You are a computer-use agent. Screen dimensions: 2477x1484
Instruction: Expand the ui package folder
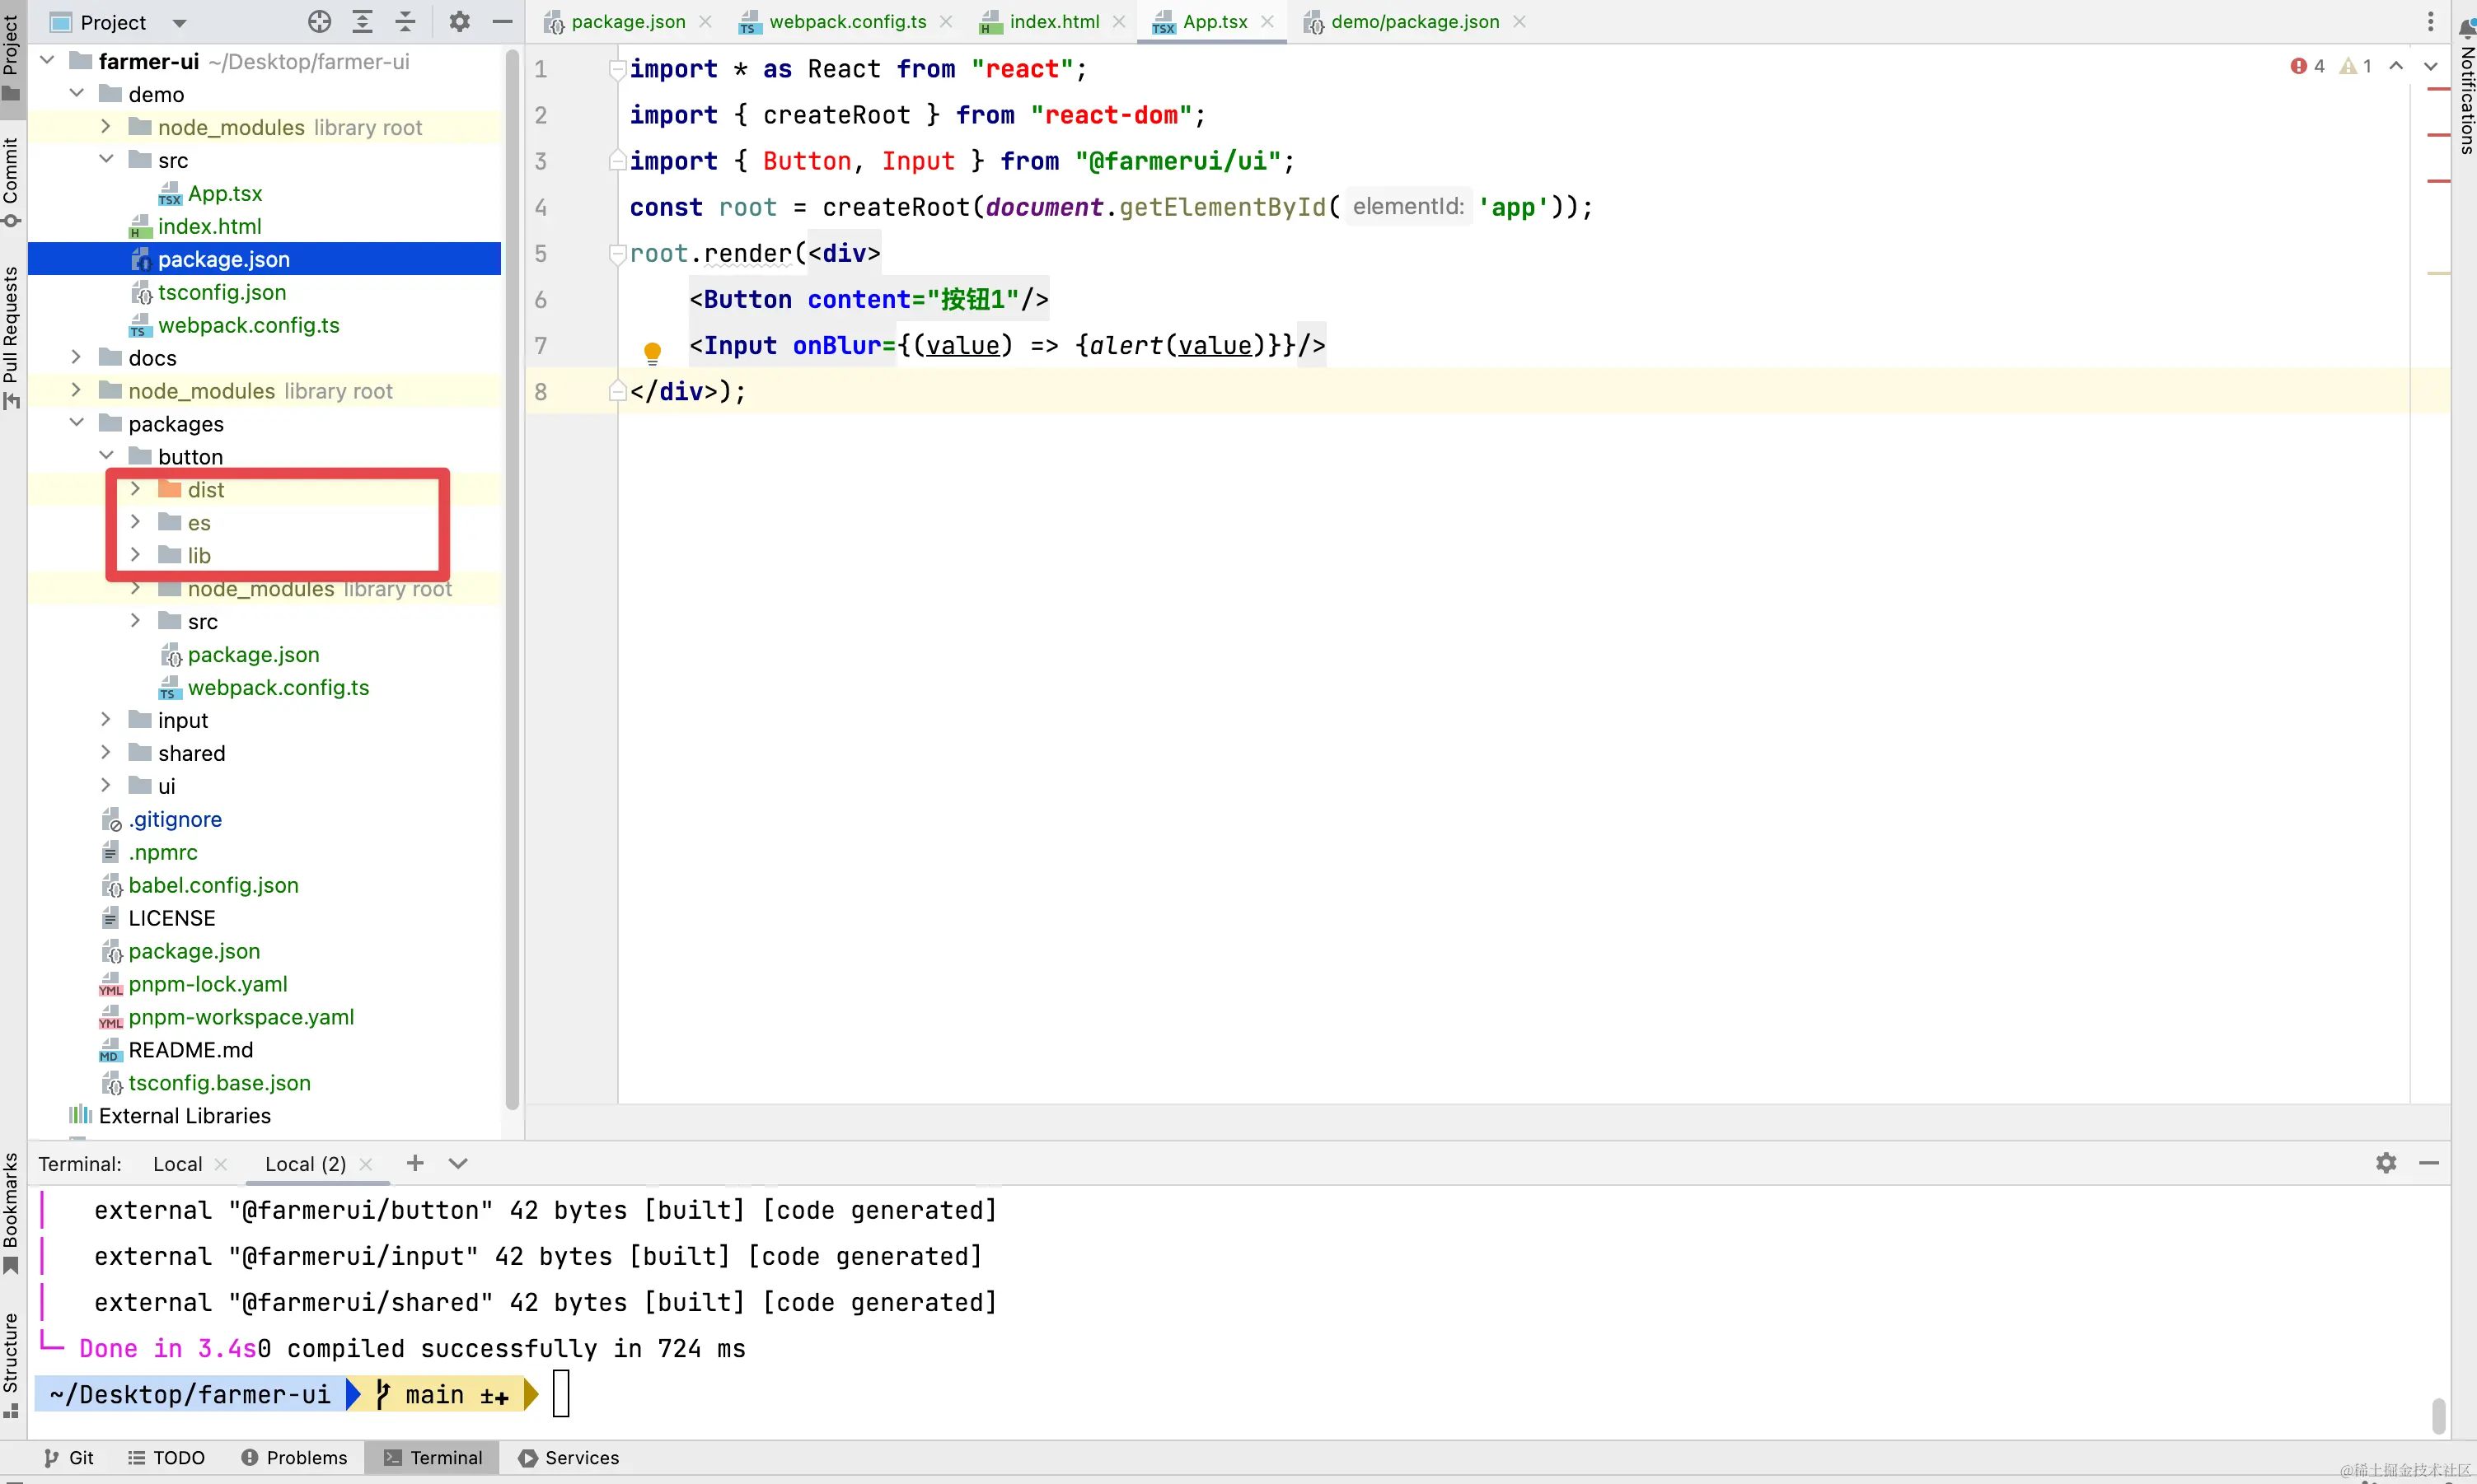pos(106,786)
